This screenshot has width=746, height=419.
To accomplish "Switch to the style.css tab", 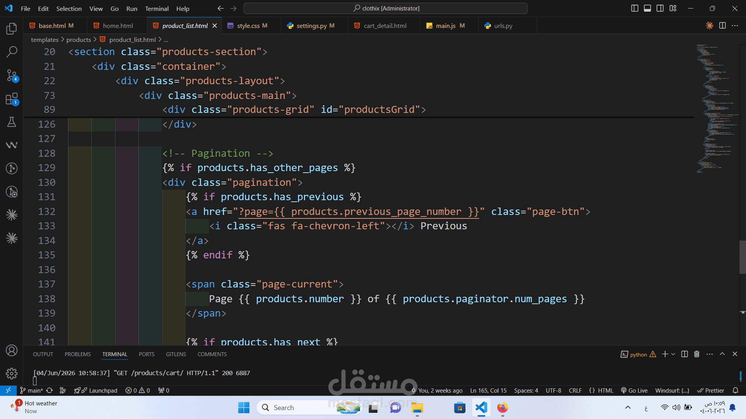I will point(252,26).
